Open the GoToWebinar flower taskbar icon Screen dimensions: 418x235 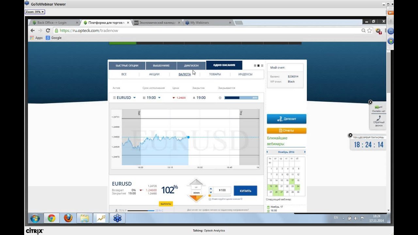(x=118, y=218)
